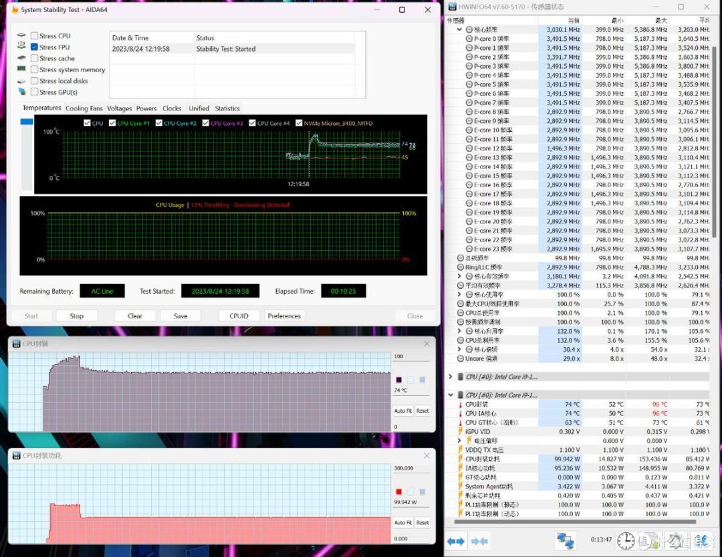Open the CPUID panel
The image size is (722, 557).
(x=239, y=316)
